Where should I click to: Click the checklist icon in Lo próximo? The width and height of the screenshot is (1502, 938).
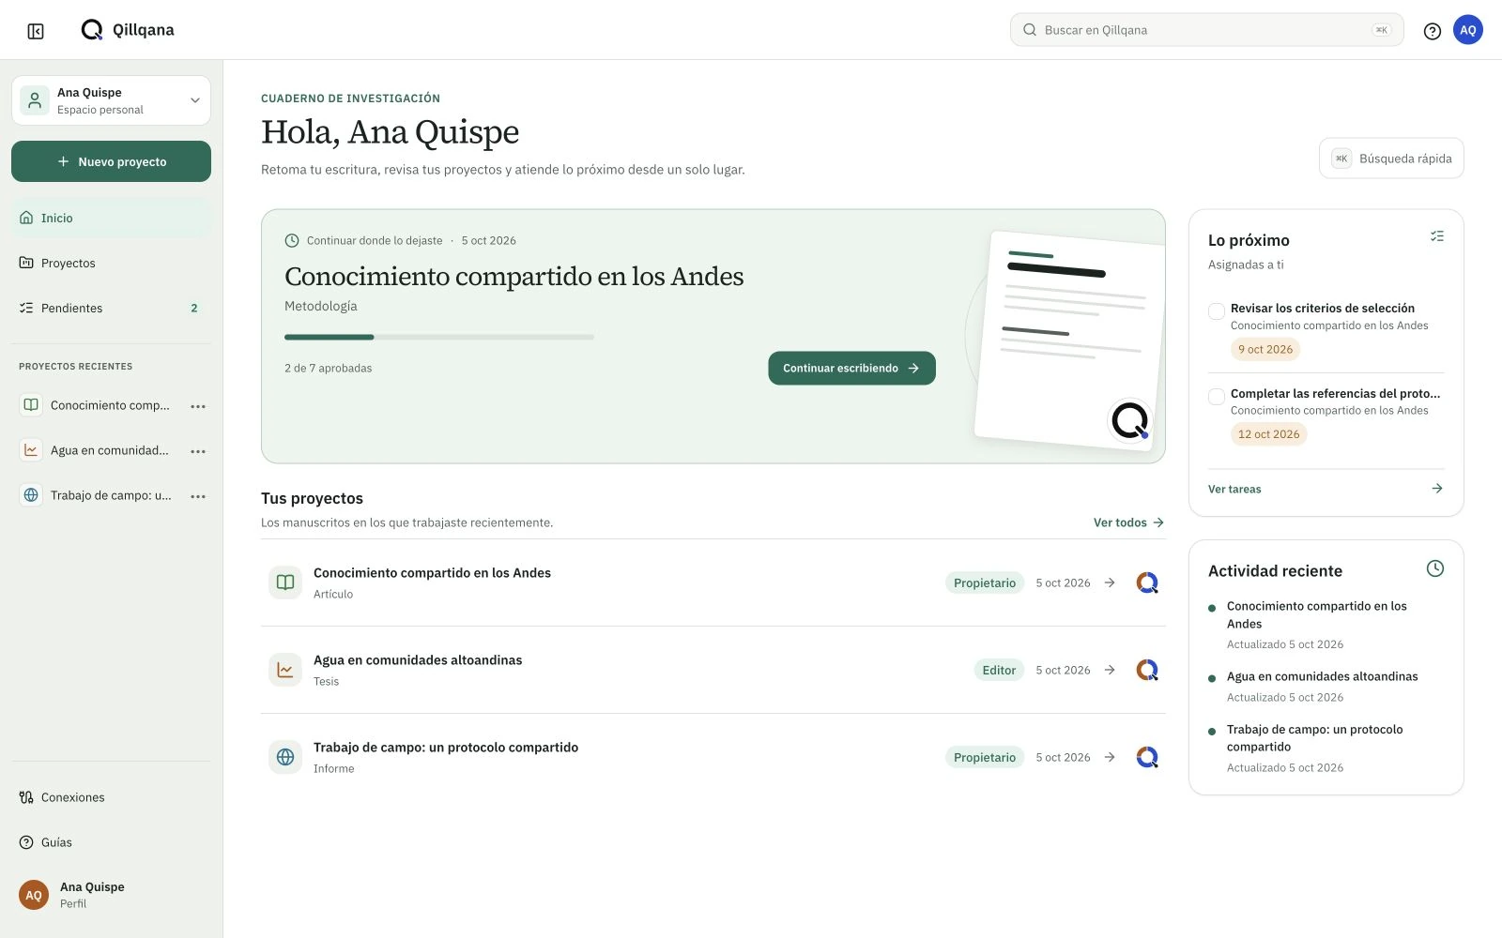pos(1437,236)
